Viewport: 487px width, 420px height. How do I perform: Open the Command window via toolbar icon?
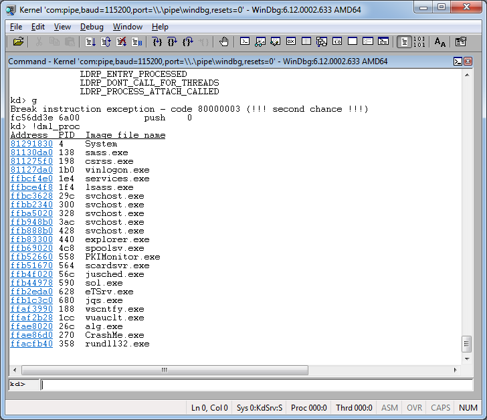245,41
